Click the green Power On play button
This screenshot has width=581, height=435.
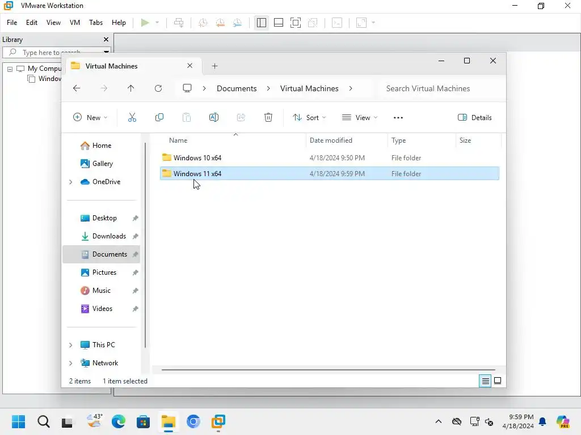(145, 23)
